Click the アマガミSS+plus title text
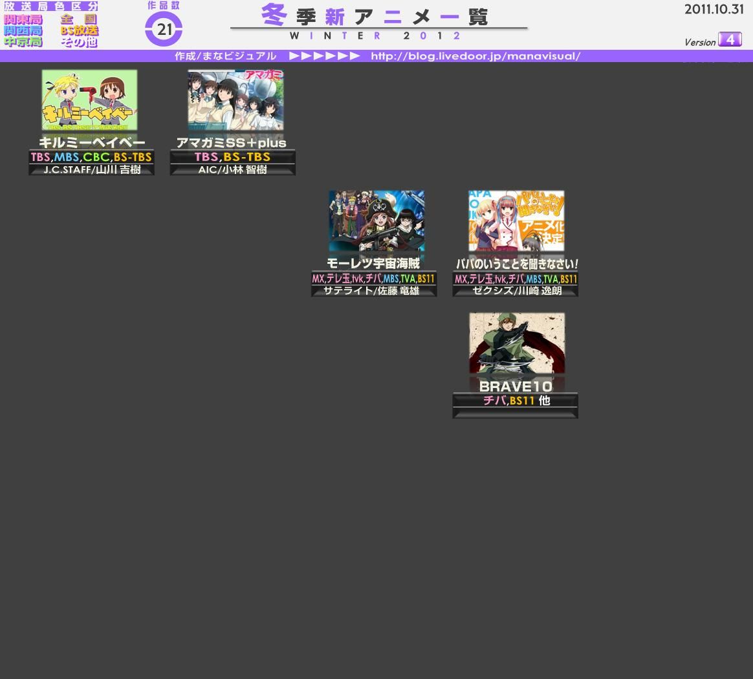 pos(232,143)
